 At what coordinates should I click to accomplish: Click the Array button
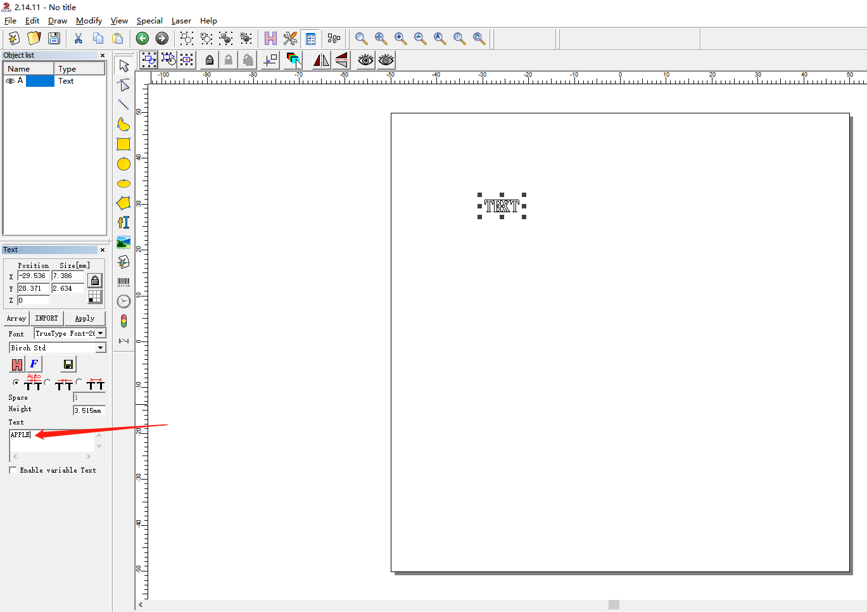coord(16,318)
